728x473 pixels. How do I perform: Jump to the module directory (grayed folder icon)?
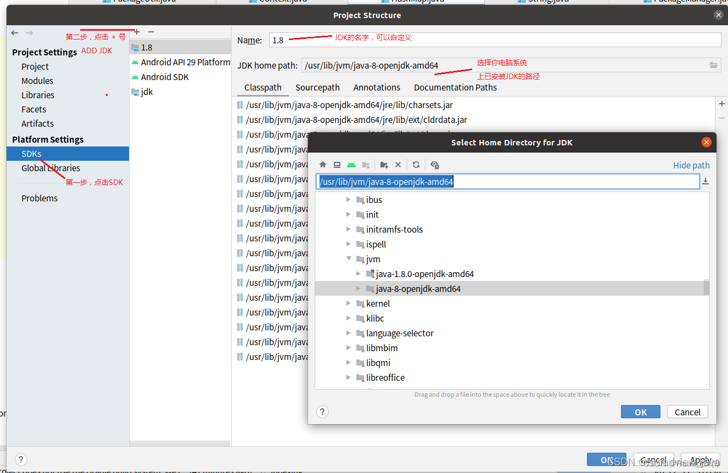click(366, 165)
